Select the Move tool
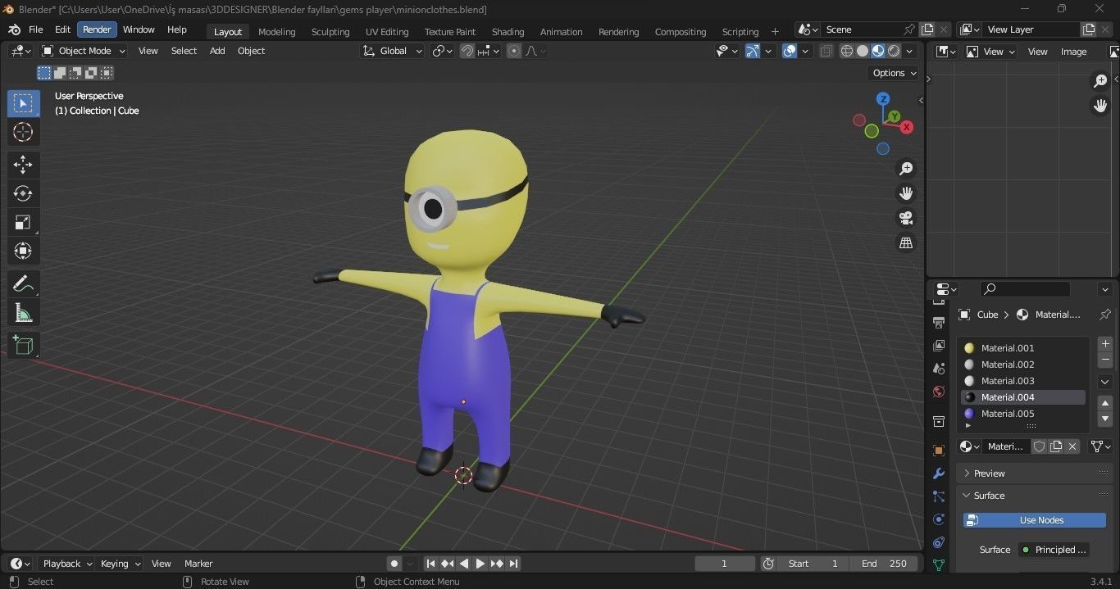 coord(23,165)
